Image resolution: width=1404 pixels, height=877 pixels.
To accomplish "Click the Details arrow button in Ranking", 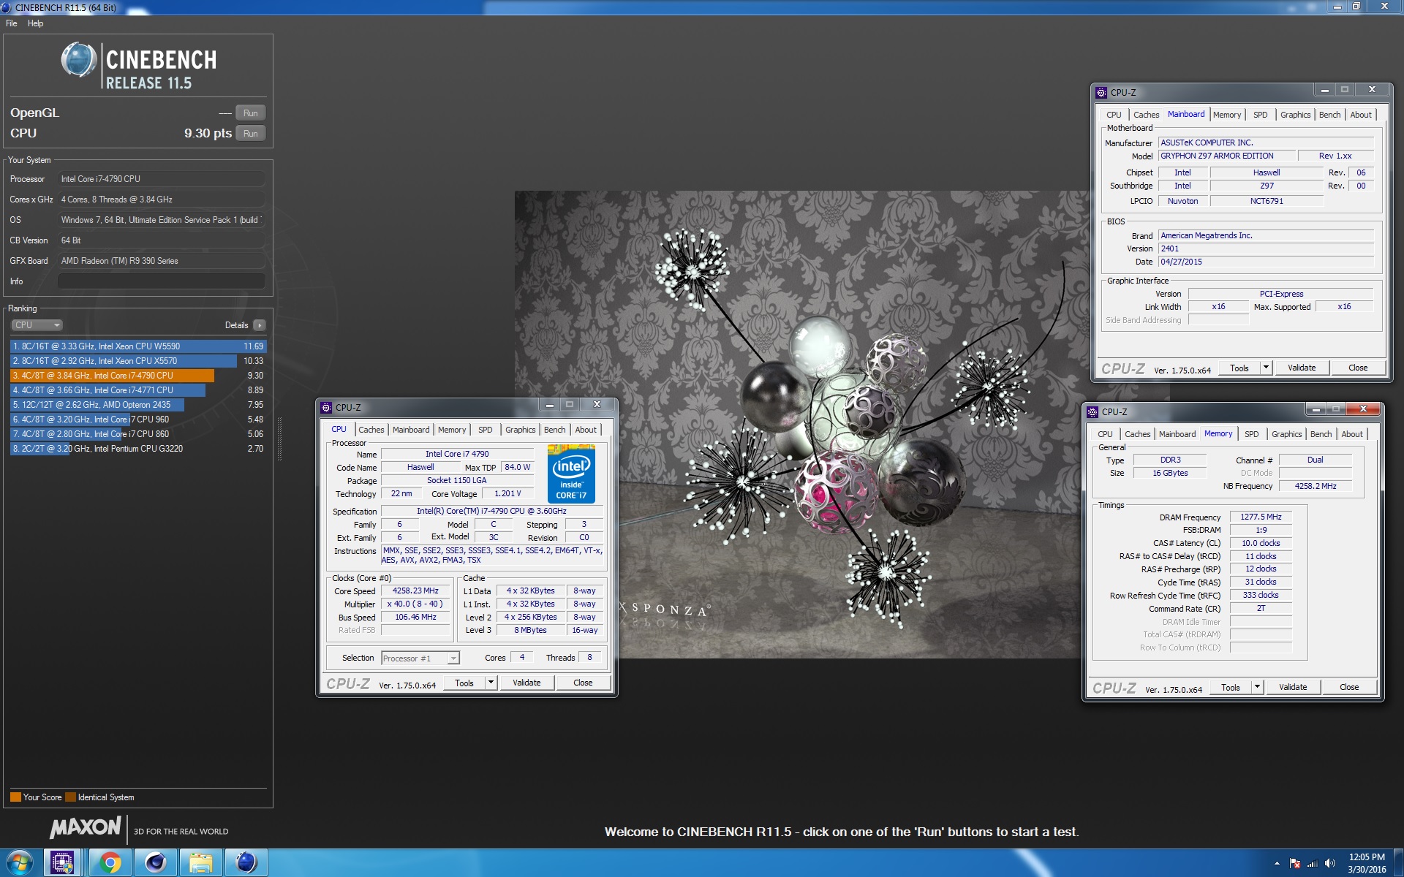I will pyautogui.click(x=260, y=325).
